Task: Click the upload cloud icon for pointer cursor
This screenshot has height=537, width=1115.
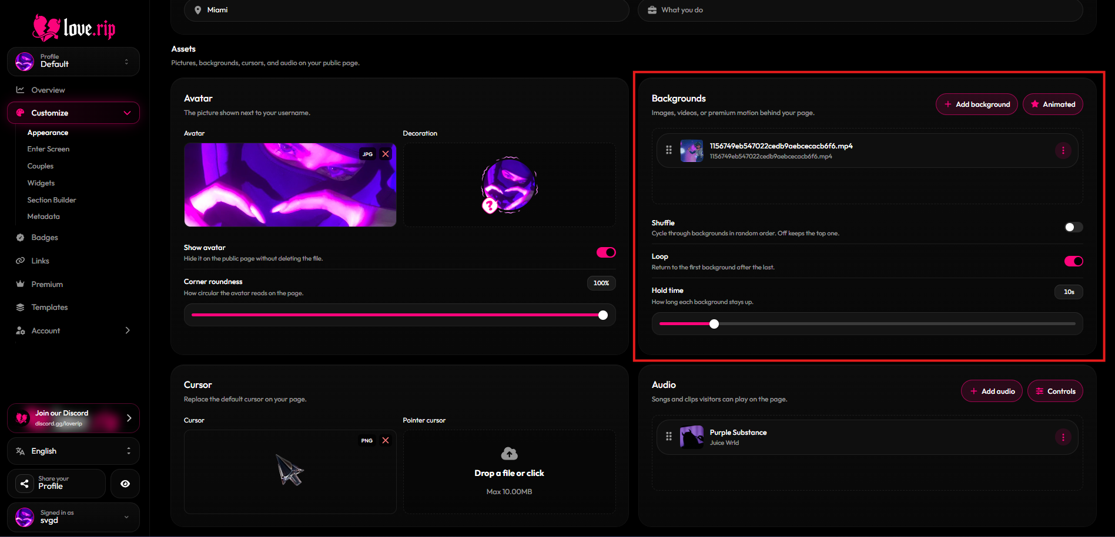Action: (509, 453)
